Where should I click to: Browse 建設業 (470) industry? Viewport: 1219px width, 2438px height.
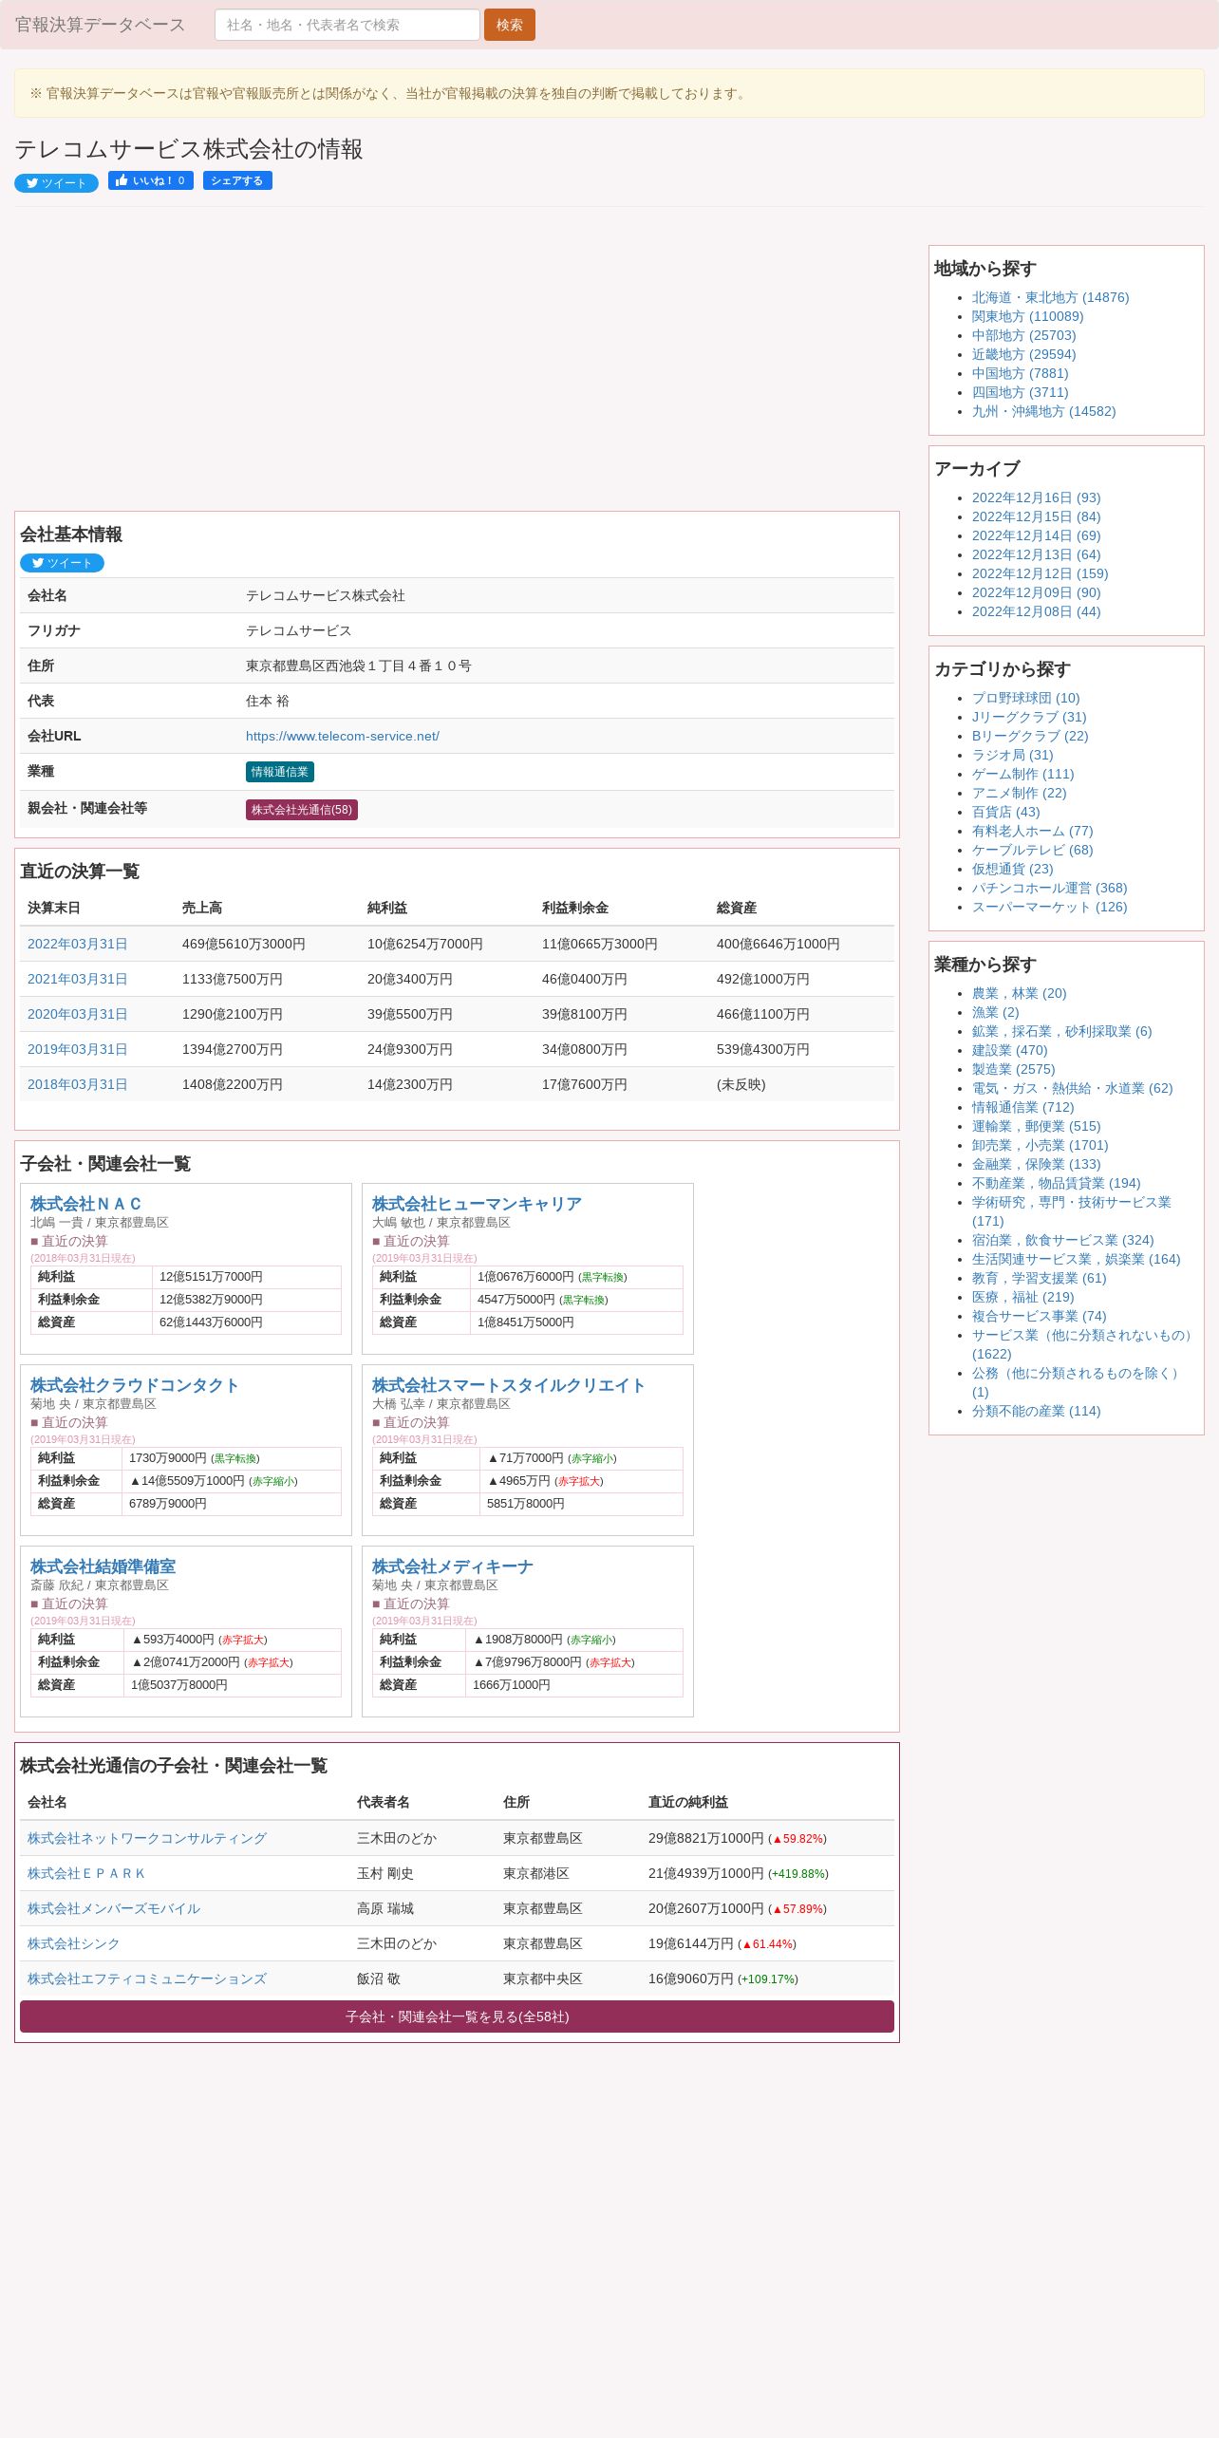(x=1009, y=1050)
